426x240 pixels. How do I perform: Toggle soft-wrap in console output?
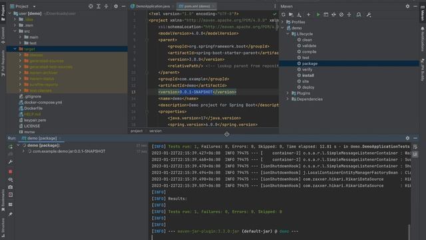point(415,147)
